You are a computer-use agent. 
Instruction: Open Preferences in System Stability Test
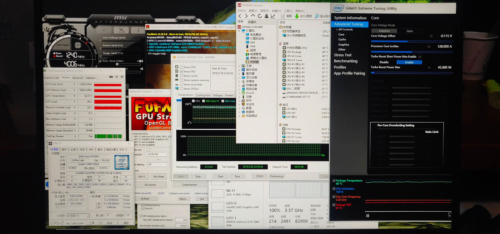point(277,176)
